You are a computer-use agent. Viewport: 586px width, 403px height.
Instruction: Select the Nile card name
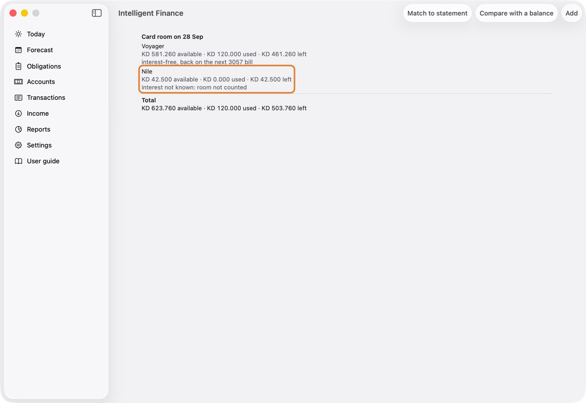tap(147, 71)
